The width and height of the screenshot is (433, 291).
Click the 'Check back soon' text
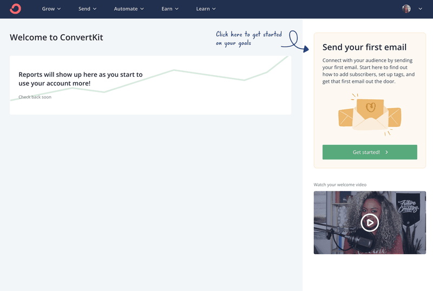35,97
